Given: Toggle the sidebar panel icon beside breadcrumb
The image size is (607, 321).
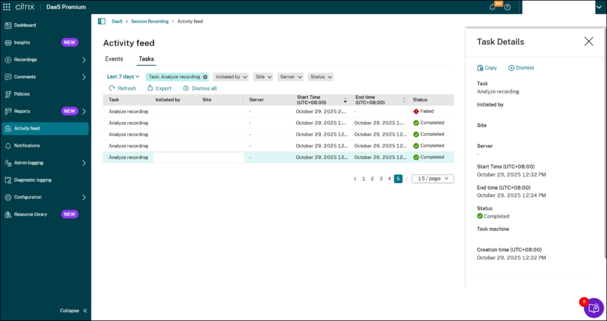Looking at the screenshot, I should point(102,21).
